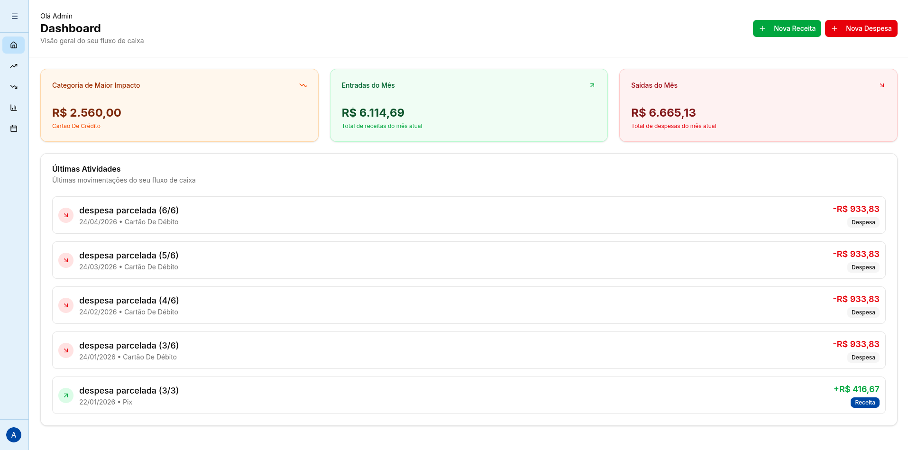Select the Saídas do Mês card

[758, 105]
